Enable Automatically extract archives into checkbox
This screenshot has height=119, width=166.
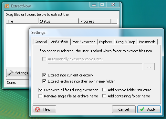44,59
